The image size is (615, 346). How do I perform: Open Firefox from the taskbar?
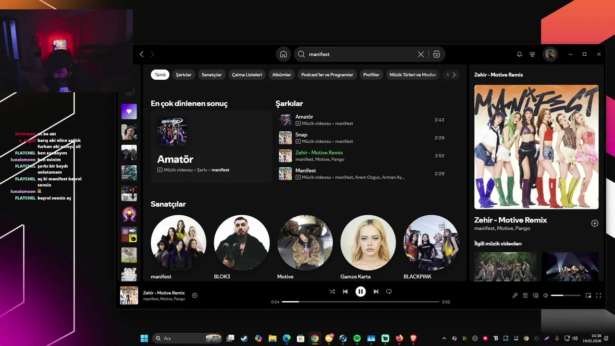click(x=399, y=338)
